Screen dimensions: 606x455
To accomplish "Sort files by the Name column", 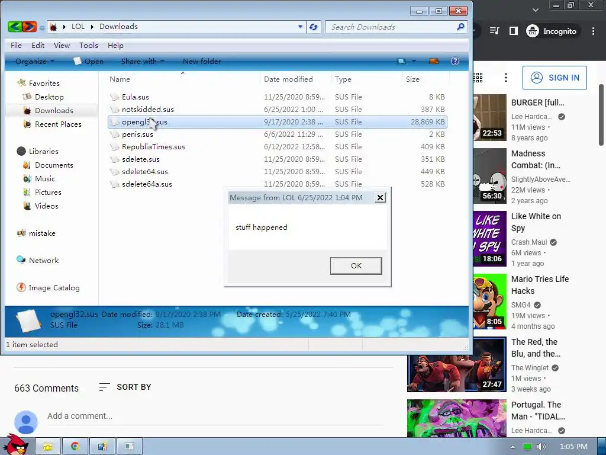I will pos(120,79).
